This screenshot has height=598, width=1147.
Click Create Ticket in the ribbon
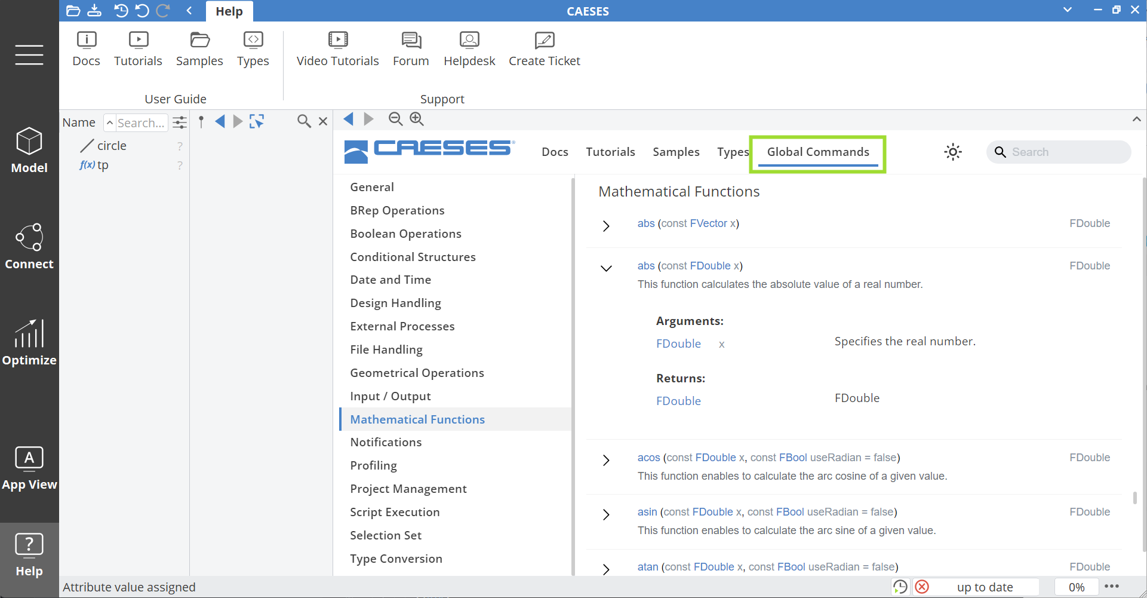coord(545,49)
